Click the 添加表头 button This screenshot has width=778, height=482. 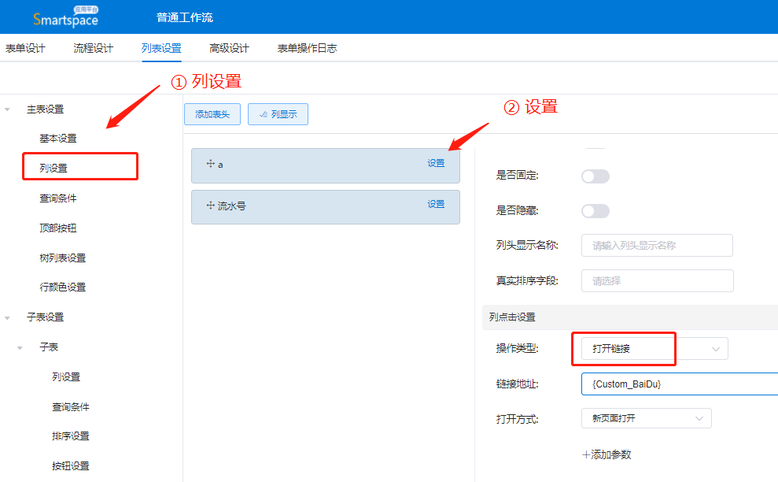tap(212, 114)
